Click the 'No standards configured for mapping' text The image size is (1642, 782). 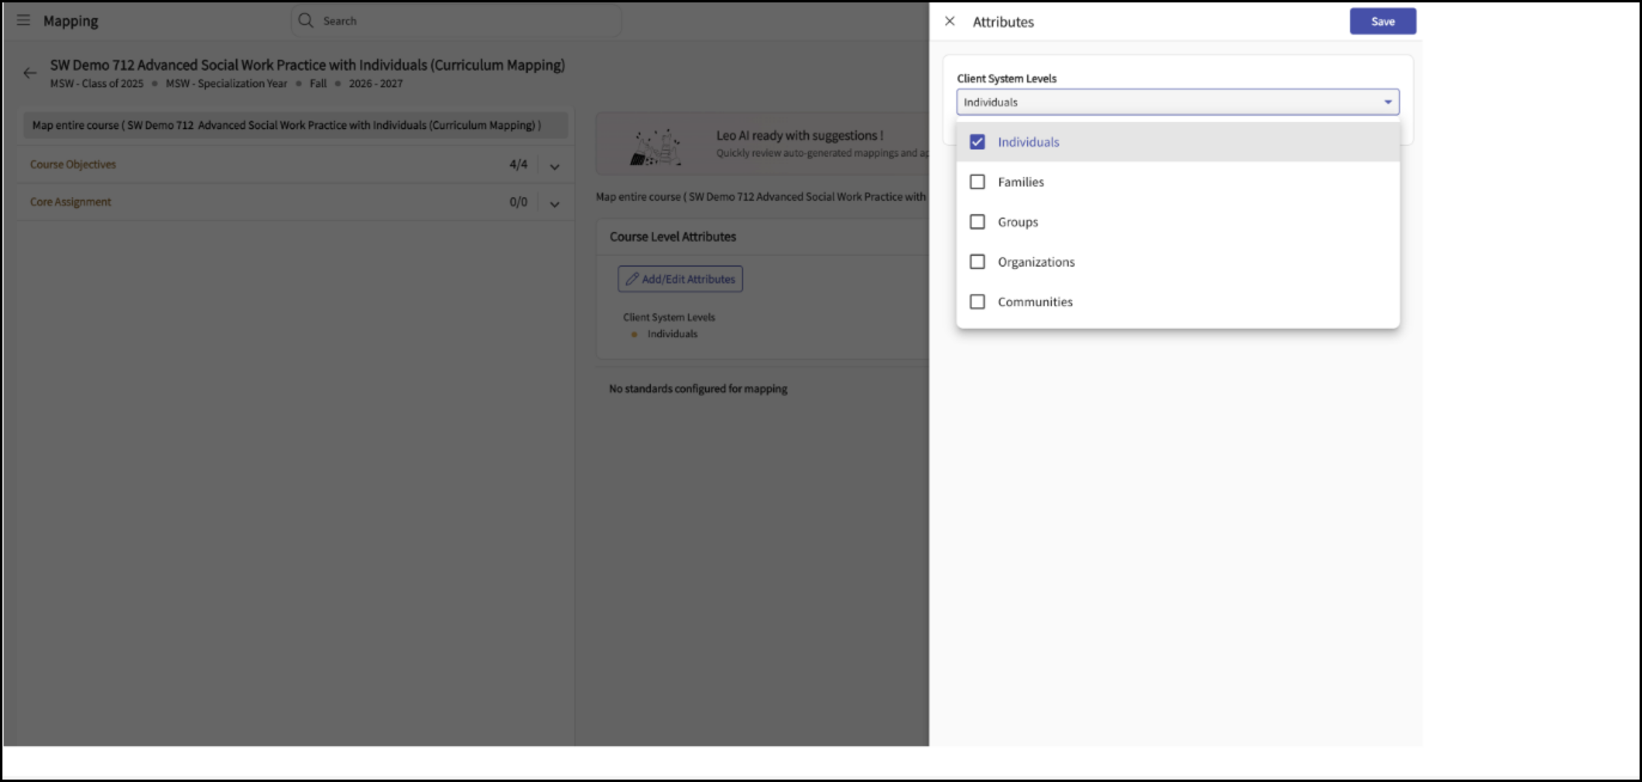coord(698,389)
